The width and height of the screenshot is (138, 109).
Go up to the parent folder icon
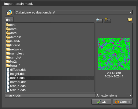tap(9, 12)
